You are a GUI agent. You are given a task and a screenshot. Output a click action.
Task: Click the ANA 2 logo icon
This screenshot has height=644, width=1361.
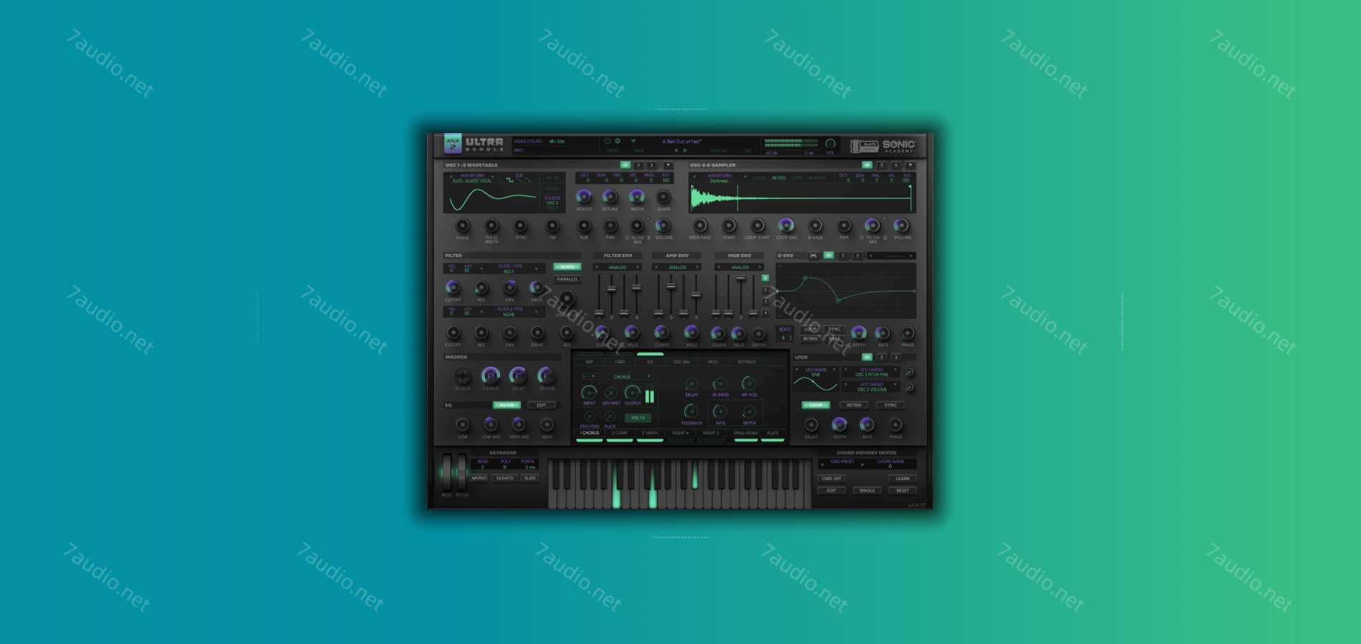tap(452, 143)
